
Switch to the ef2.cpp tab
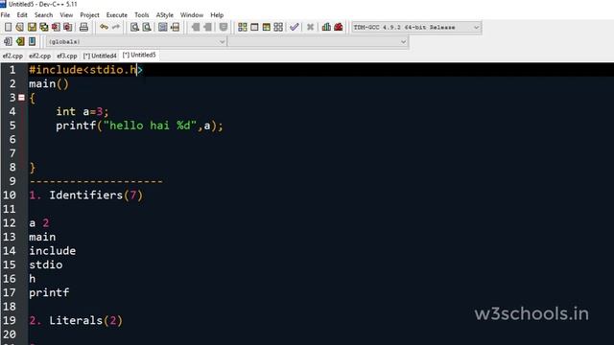tap(12, 56)
